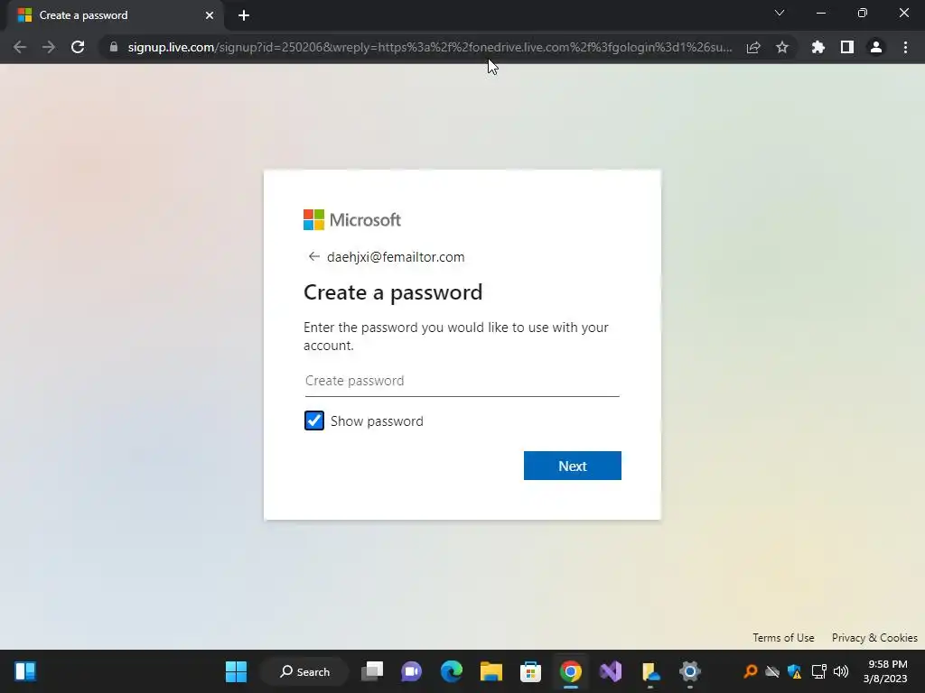Screen dimensions: 925x693
Task: Open the Chrome profile menu
Action: 876,47
